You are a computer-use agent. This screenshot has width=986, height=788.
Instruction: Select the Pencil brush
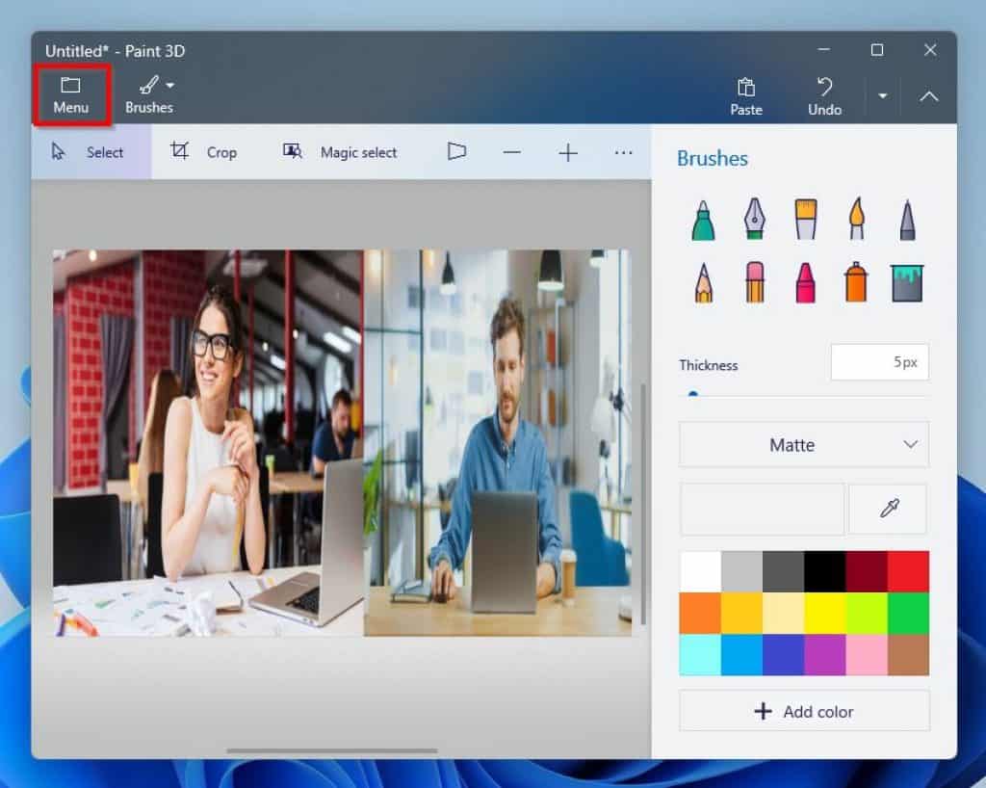pos(704,283)
